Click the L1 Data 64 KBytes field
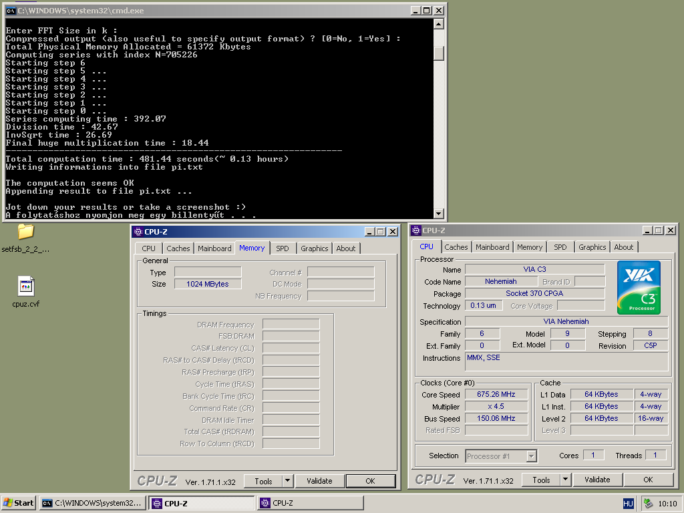 click(x=602, y=394)
